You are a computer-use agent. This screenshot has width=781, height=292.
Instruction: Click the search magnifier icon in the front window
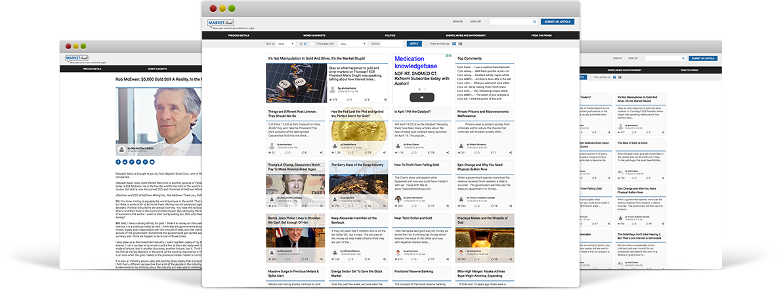(534, 22)
